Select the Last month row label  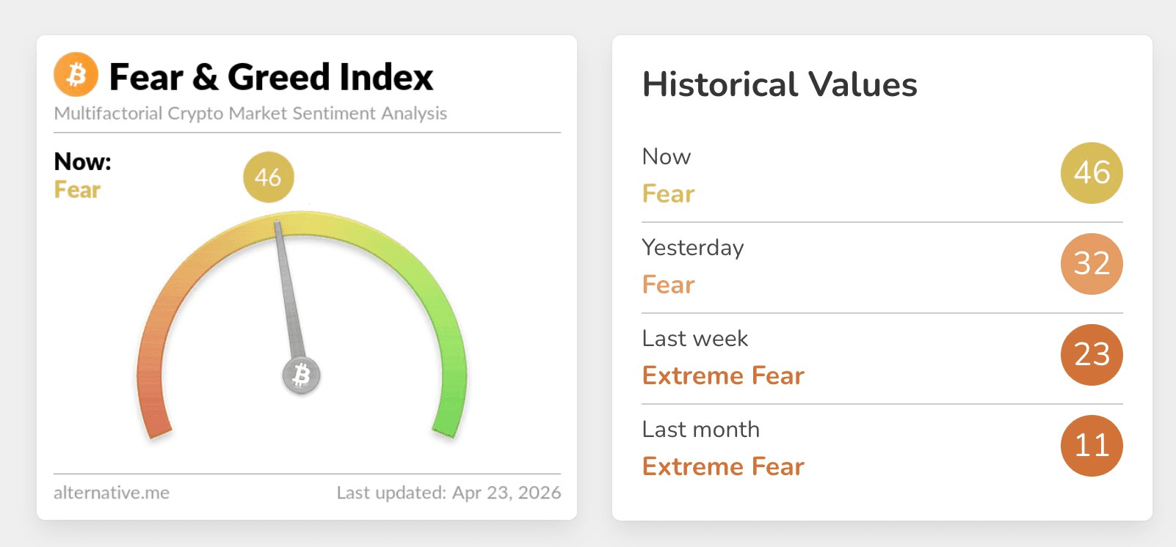pos(700,430)
